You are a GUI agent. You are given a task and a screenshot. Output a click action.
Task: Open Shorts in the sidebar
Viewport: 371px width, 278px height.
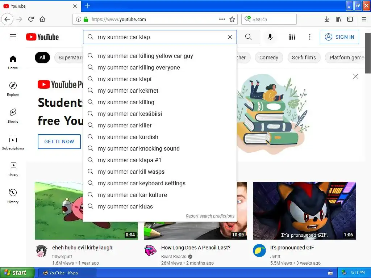tap(13, 116)
